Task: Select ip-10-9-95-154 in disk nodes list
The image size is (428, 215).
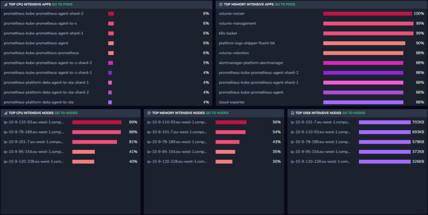Action: click(321, 152)
